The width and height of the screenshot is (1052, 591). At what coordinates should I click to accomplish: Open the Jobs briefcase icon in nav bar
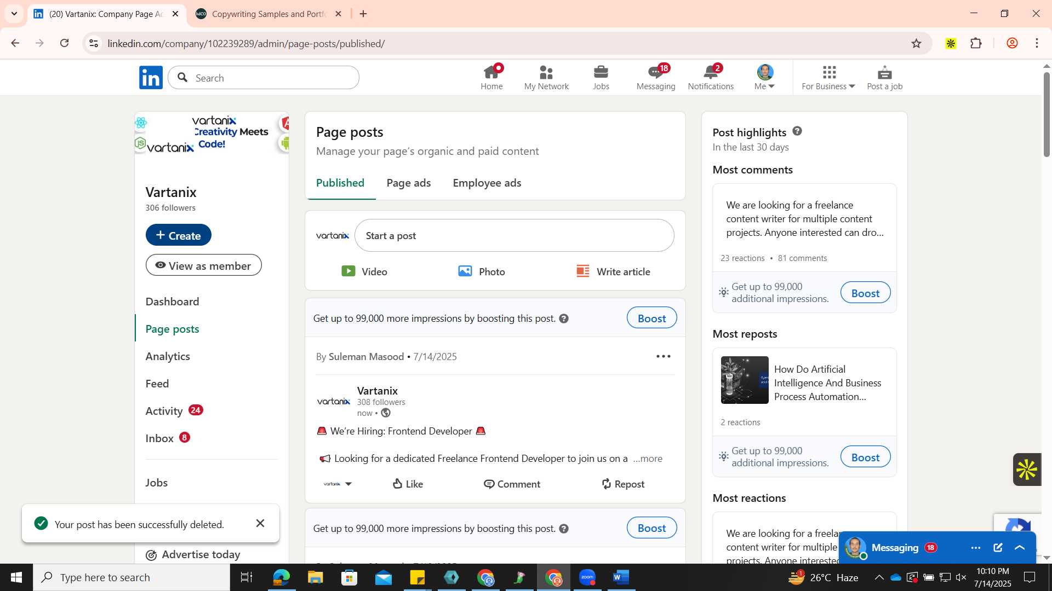pos(601,78)
